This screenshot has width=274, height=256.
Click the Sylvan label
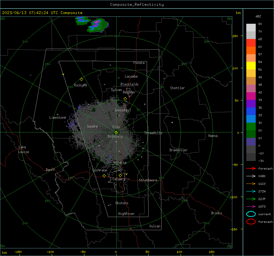(x=116, y=90)
